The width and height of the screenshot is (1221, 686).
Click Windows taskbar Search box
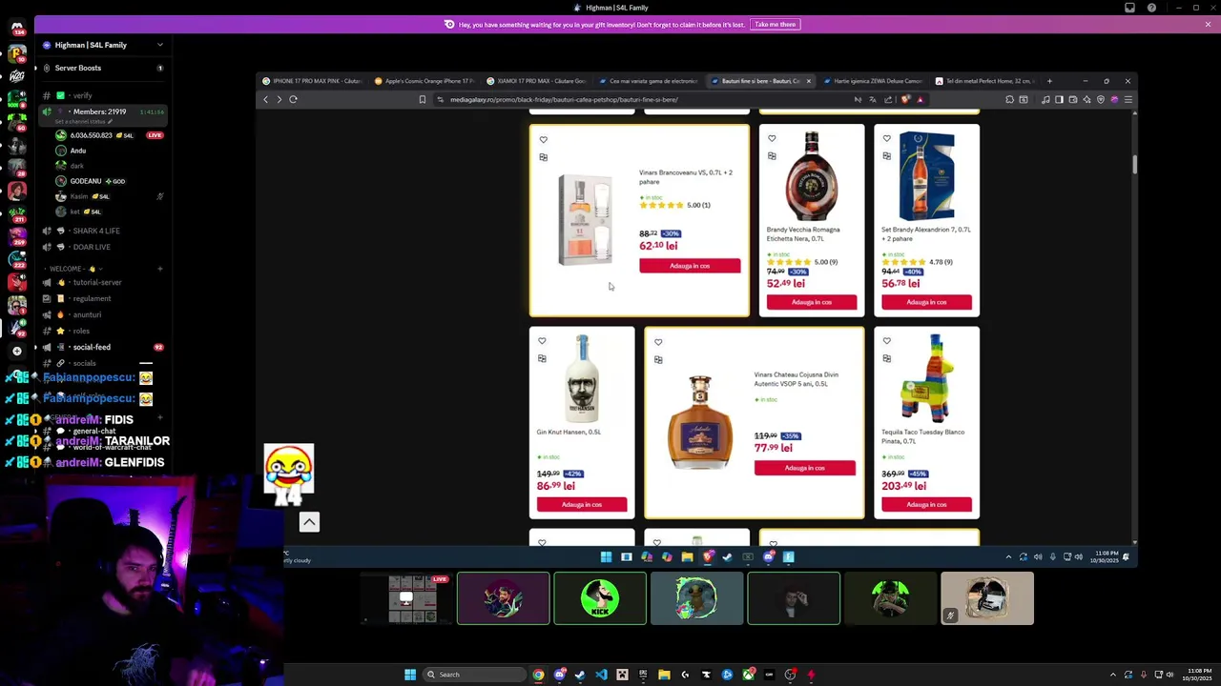point(474,675)
